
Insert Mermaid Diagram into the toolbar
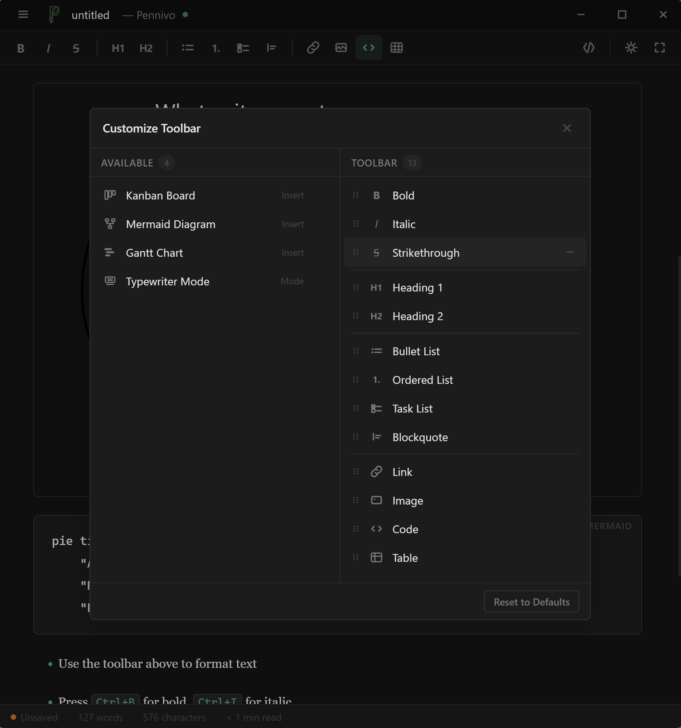coord(293,224)
